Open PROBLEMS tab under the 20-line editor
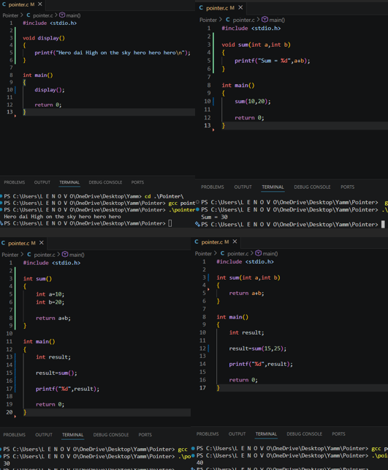 (15, 435)
